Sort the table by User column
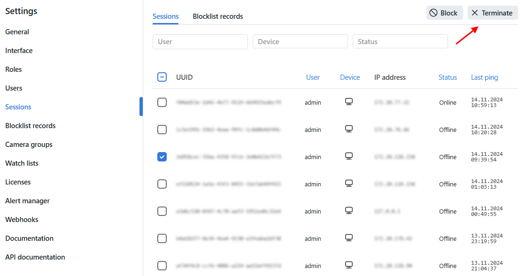This screenshot has height=276, width=526. pos(313,77)
